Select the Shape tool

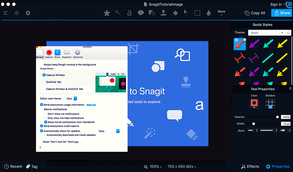pos(152,13)
